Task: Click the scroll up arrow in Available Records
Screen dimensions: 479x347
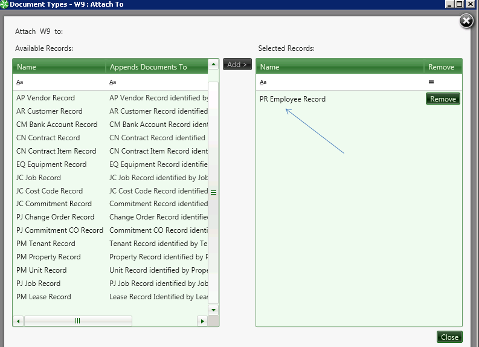Action: (213, 64)
